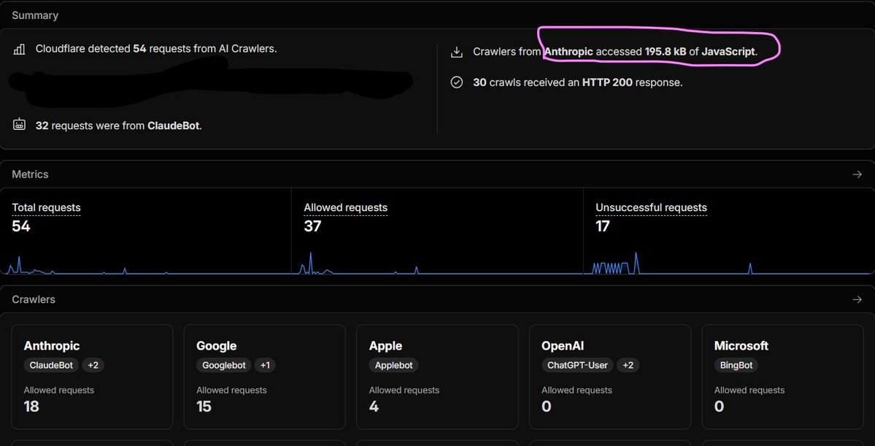Open Crawlers details with the arrow
The width and height of the screenshot is (875, 446).
(x=857, y=300)
